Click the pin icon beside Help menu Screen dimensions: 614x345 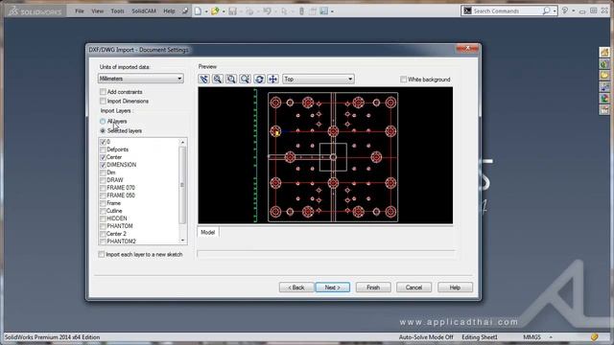pos(185,11)
